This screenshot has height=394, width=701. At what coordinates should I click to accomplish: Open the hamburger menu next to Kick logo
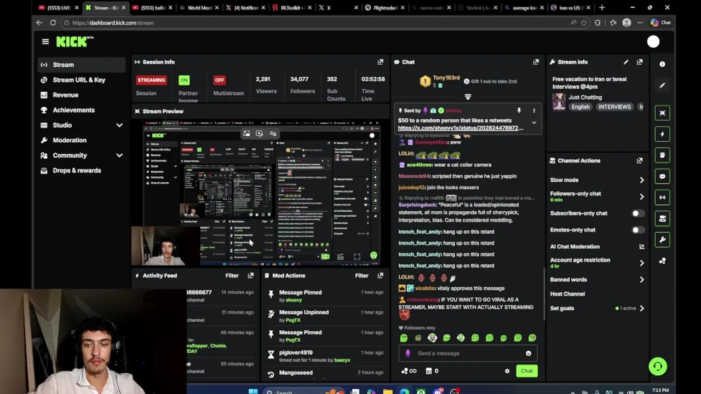pyautogui.click(x=45, y=42)
